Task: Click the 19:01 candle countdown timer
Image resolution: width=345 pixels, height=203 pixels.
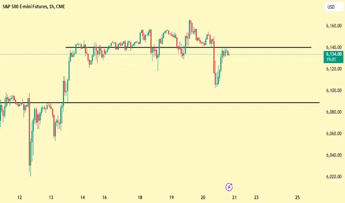Action: [x=331, y=60]
